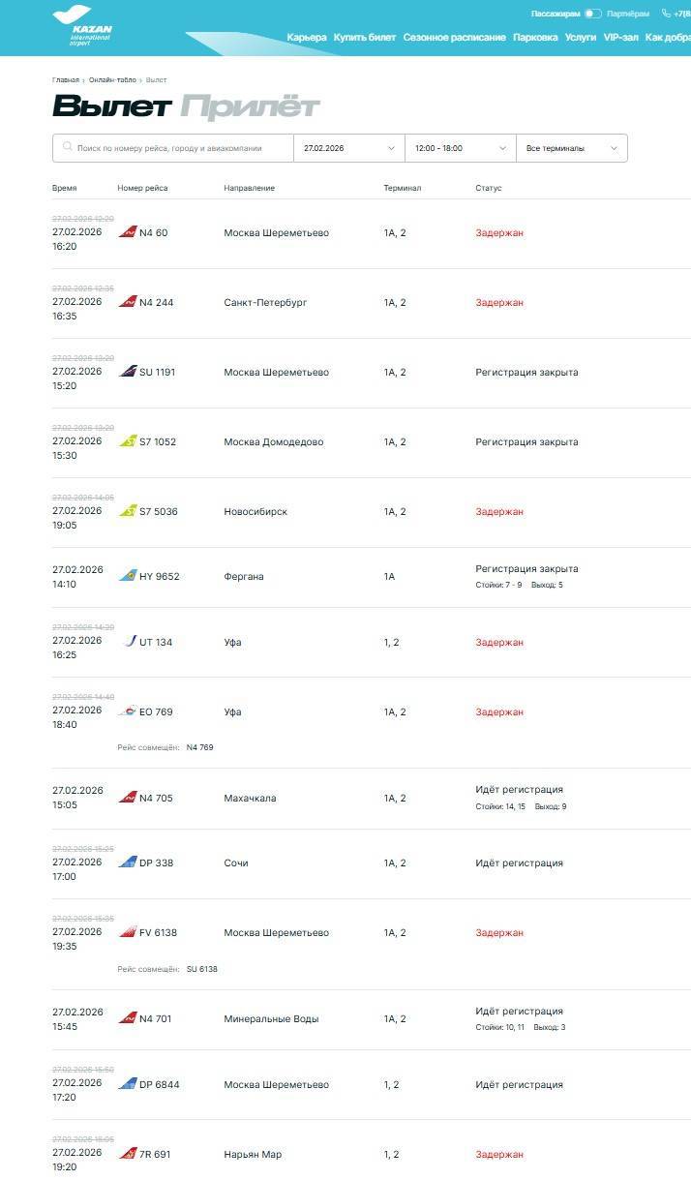This screenshot has width=691, height=1180.
Task: Click the flight search input field
Action: point(179,148)
